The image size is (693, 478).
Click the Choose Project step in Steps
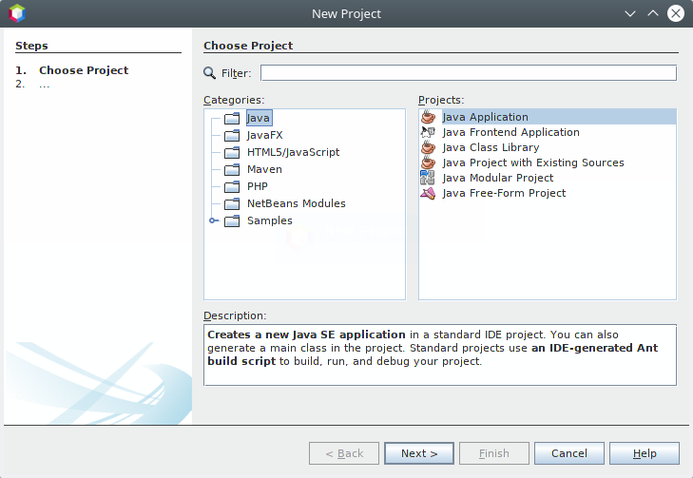pyautogui.click(x=84, y=70)
